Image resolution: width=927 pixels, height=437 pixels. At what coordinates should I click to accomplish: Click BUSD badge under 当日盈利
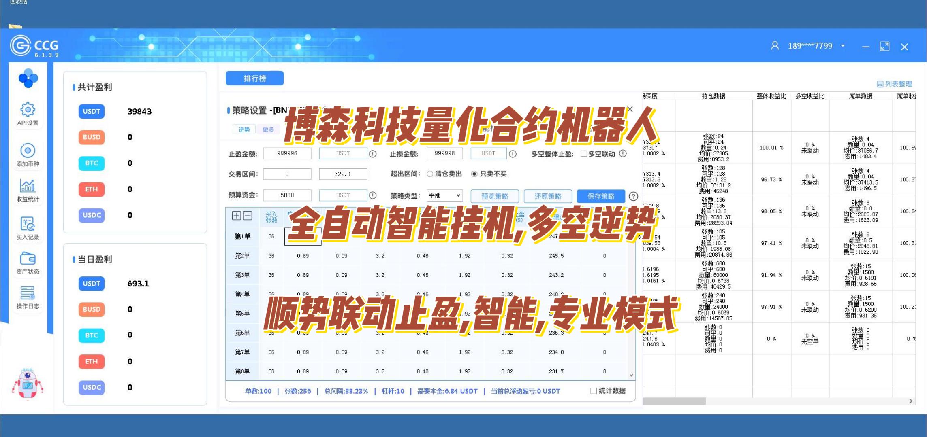pos(92,309)
